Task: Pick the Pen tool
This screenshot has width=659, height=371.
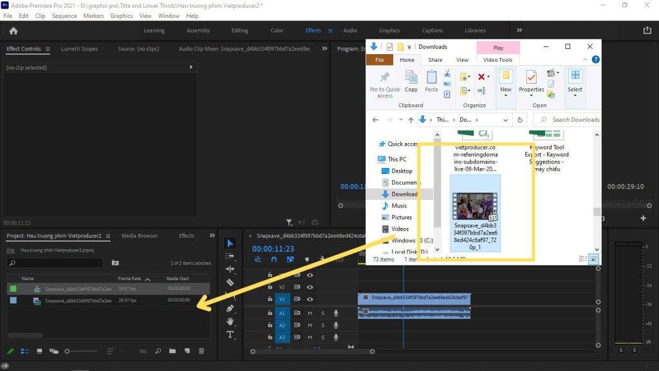Action: (230, 309)
